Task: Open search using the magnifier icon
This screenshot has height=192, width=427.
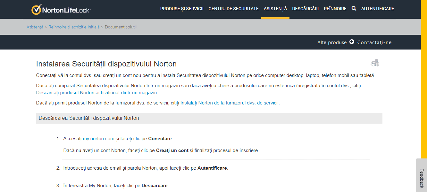Action: [x=354, y=9]
